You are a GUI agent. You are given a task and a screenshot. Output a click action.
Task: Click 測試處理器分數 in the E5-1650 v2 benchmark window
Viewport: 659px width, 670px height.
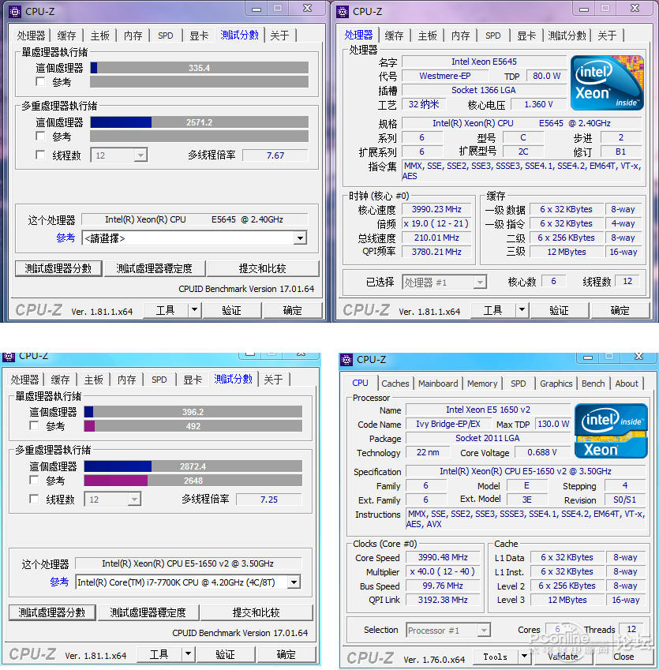tap(52, 612)
